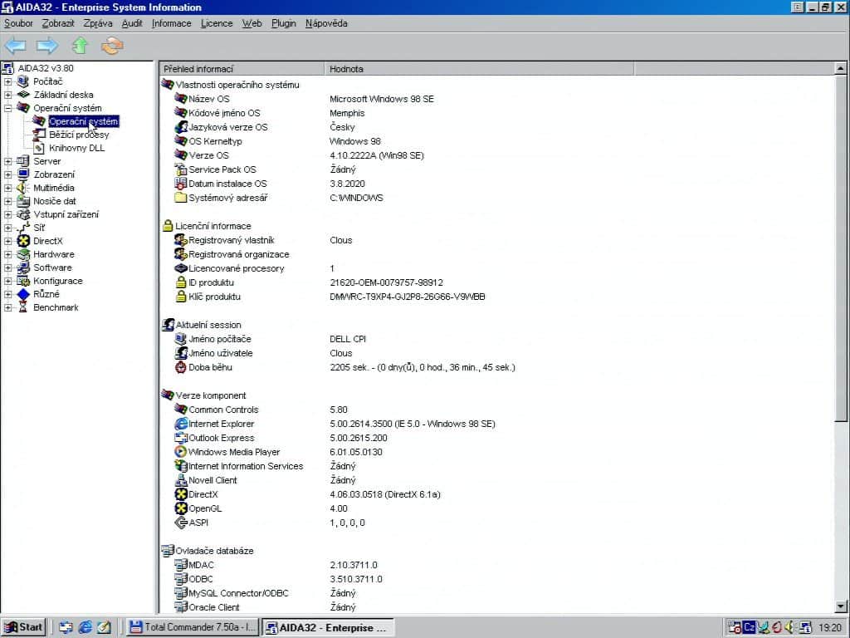The width and height of the screenshot is (850, 638).
Task: Click the AIDA32 Enterprise taskbar button
Action: (328, 627)
